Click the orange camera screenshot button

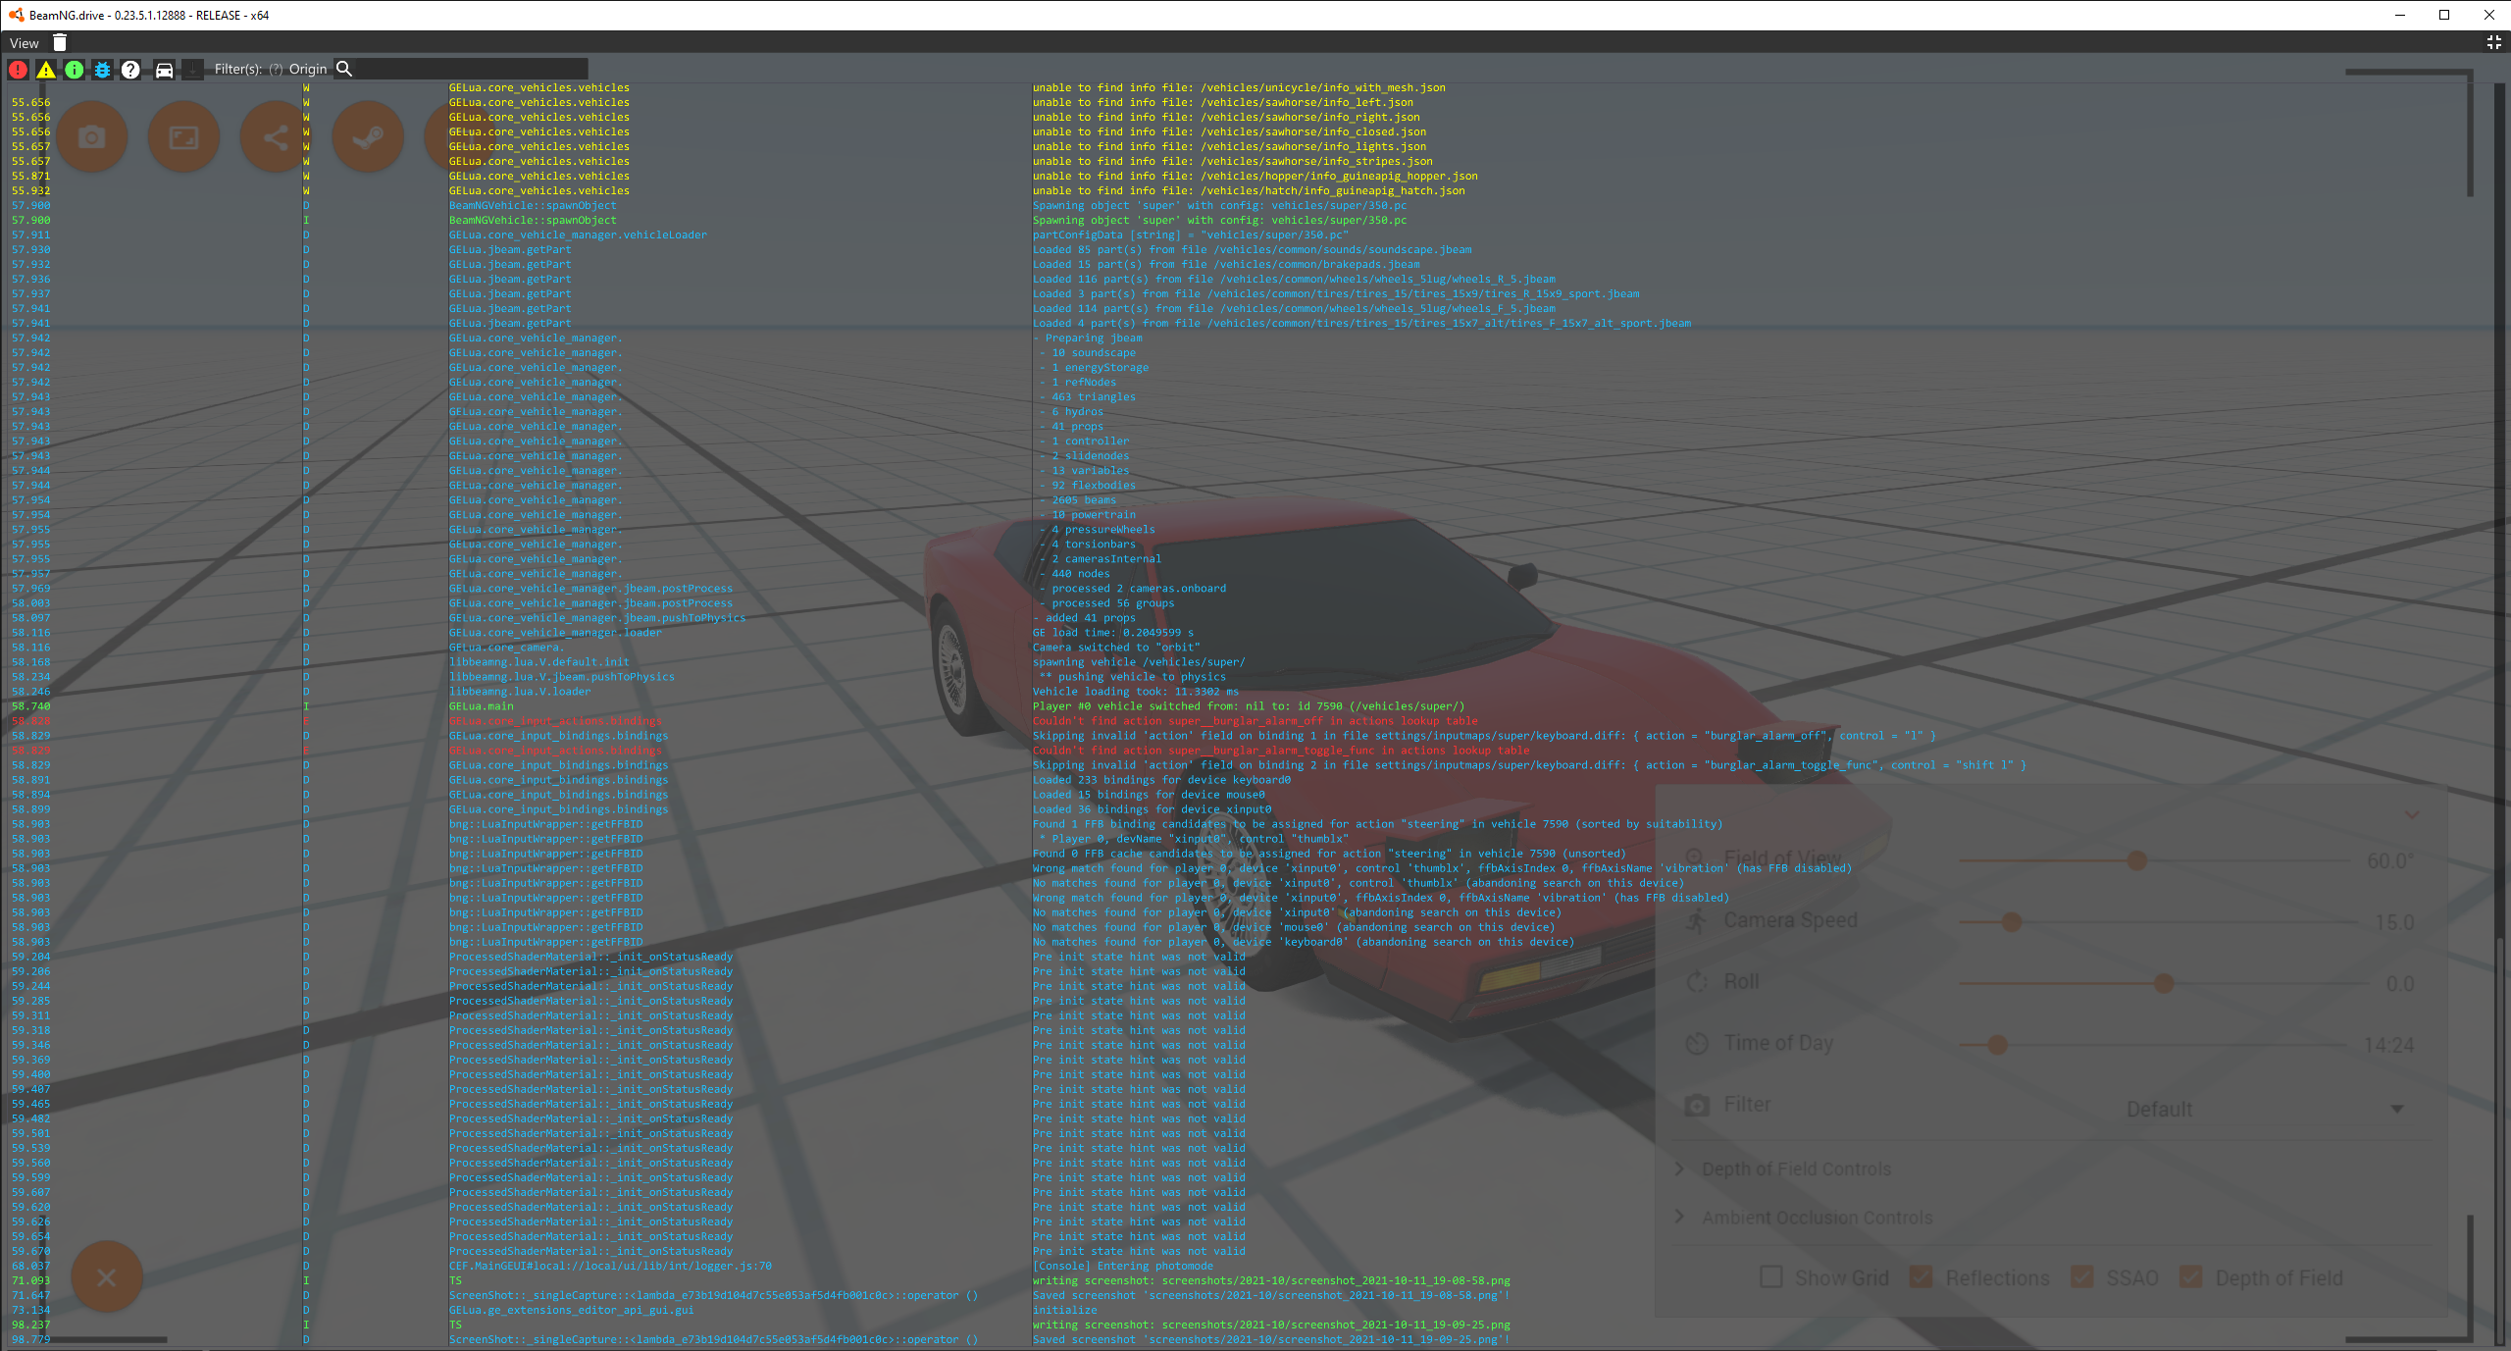[92, 137]
